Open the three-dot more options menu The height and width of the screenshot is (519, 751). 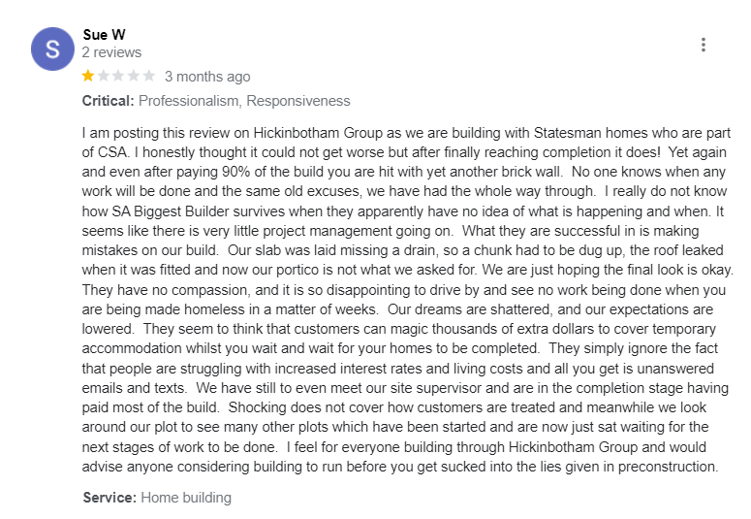pyautogui.click(x=704, y=45)
